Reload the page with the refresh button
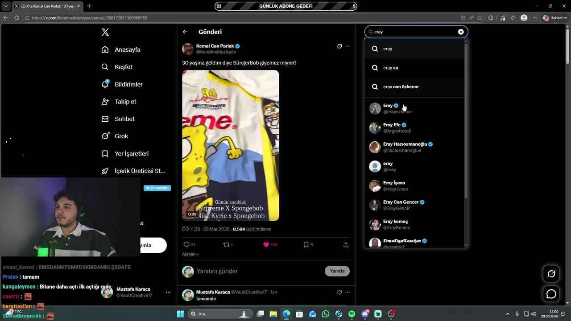Screen dimensions: 571x321 (x=17, y=18)
